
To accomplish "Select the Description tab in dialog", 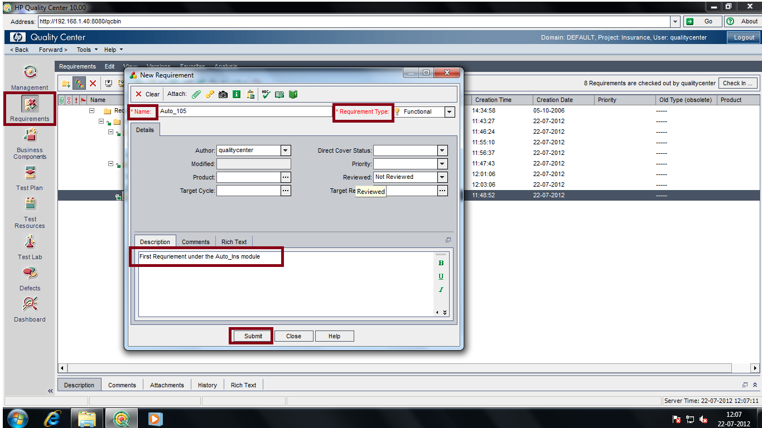I will (155, 242).
